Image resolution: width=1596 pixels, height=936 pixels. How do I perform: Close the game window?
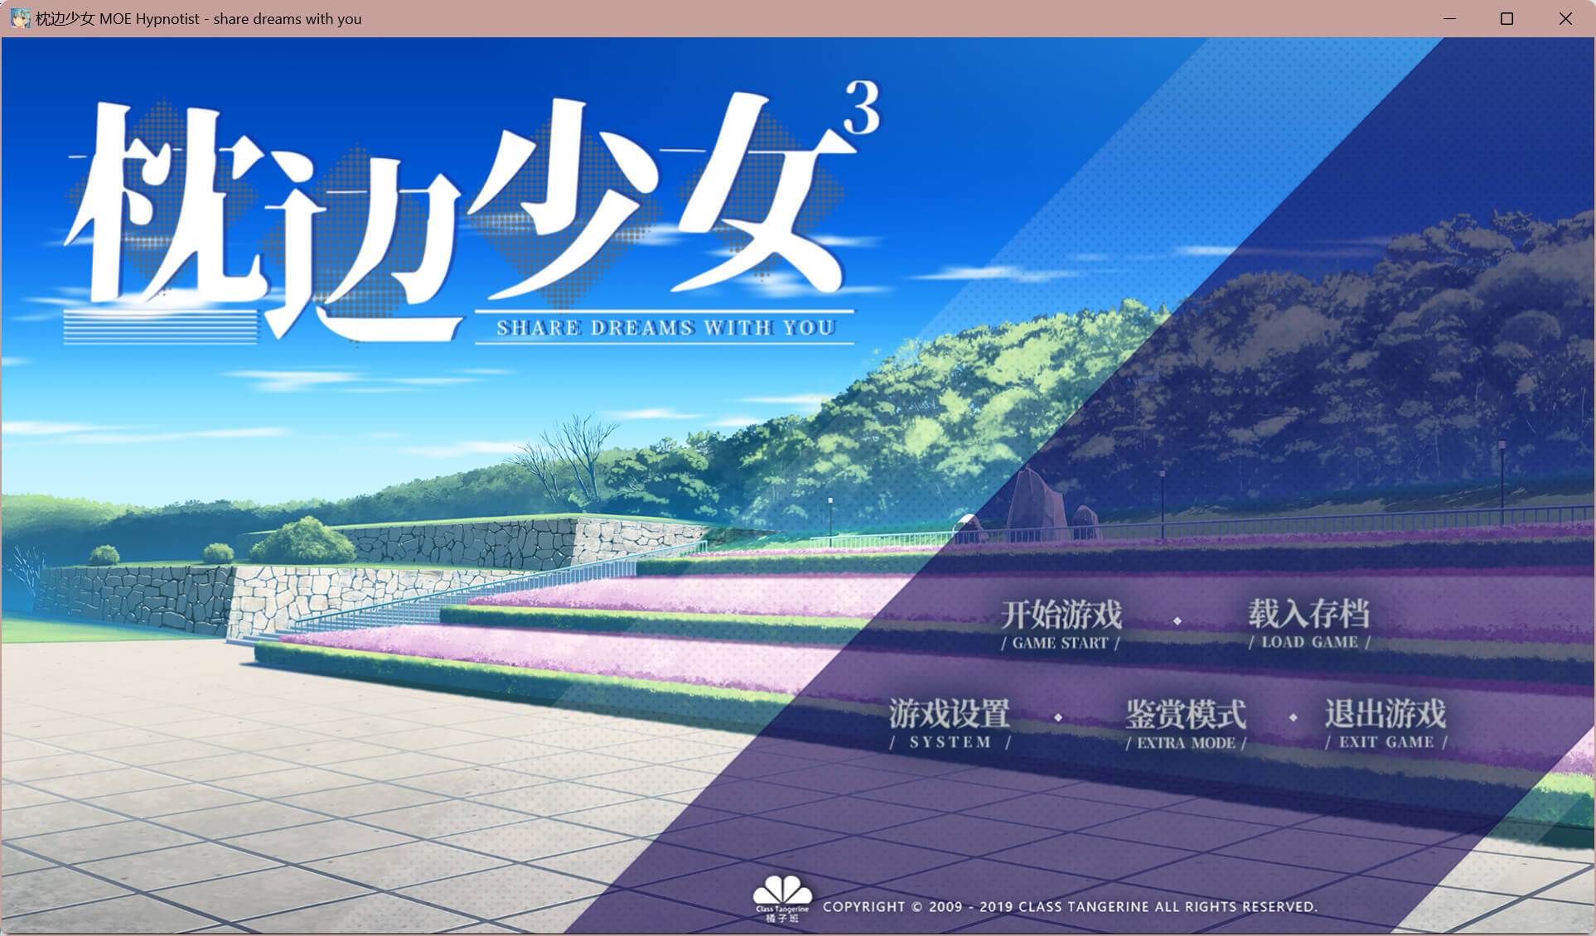(x=1565, y=18)
